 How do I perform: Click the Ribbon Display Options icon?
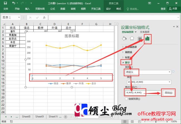[150, 3]
